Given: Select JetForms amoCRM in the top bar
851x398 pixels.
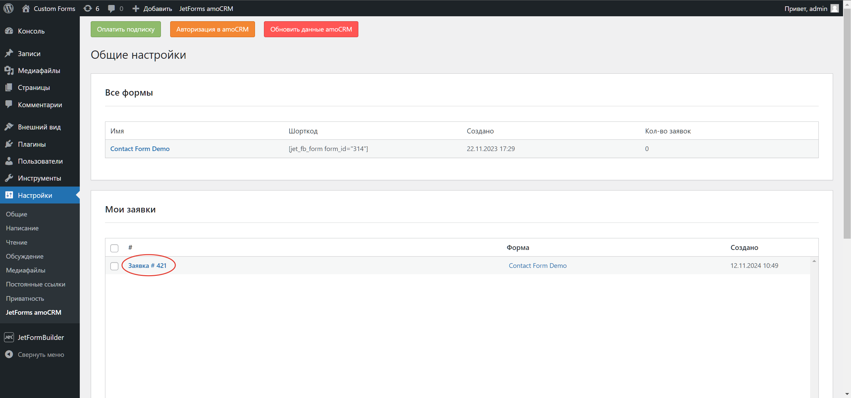Looking at the screenshot, I should click(x=206, y=8).
